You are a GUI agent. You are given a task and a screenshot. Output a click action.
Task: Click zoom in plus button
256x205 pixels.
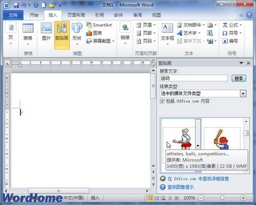tap(243, 198)
